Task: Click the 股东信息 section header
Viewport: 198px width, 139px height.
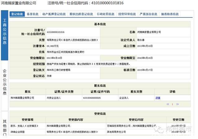Action: click(100, 85)
